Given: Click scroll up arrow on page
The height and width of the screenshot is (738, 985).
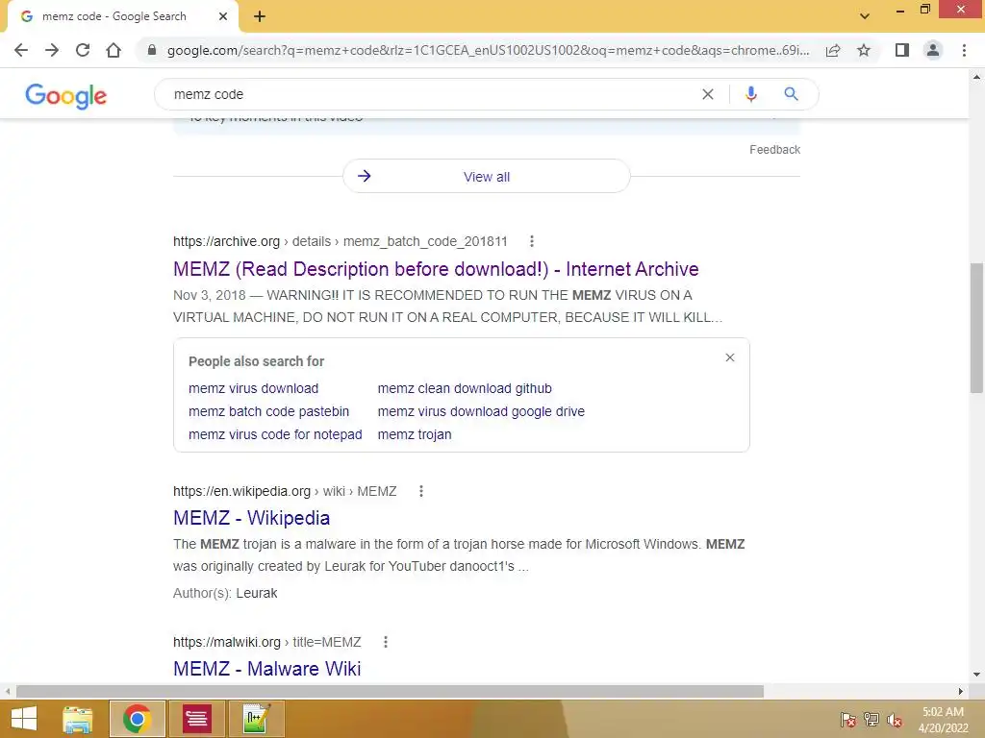Looking at the screenshot, I should pyautogui.click(x=976, y=77).
